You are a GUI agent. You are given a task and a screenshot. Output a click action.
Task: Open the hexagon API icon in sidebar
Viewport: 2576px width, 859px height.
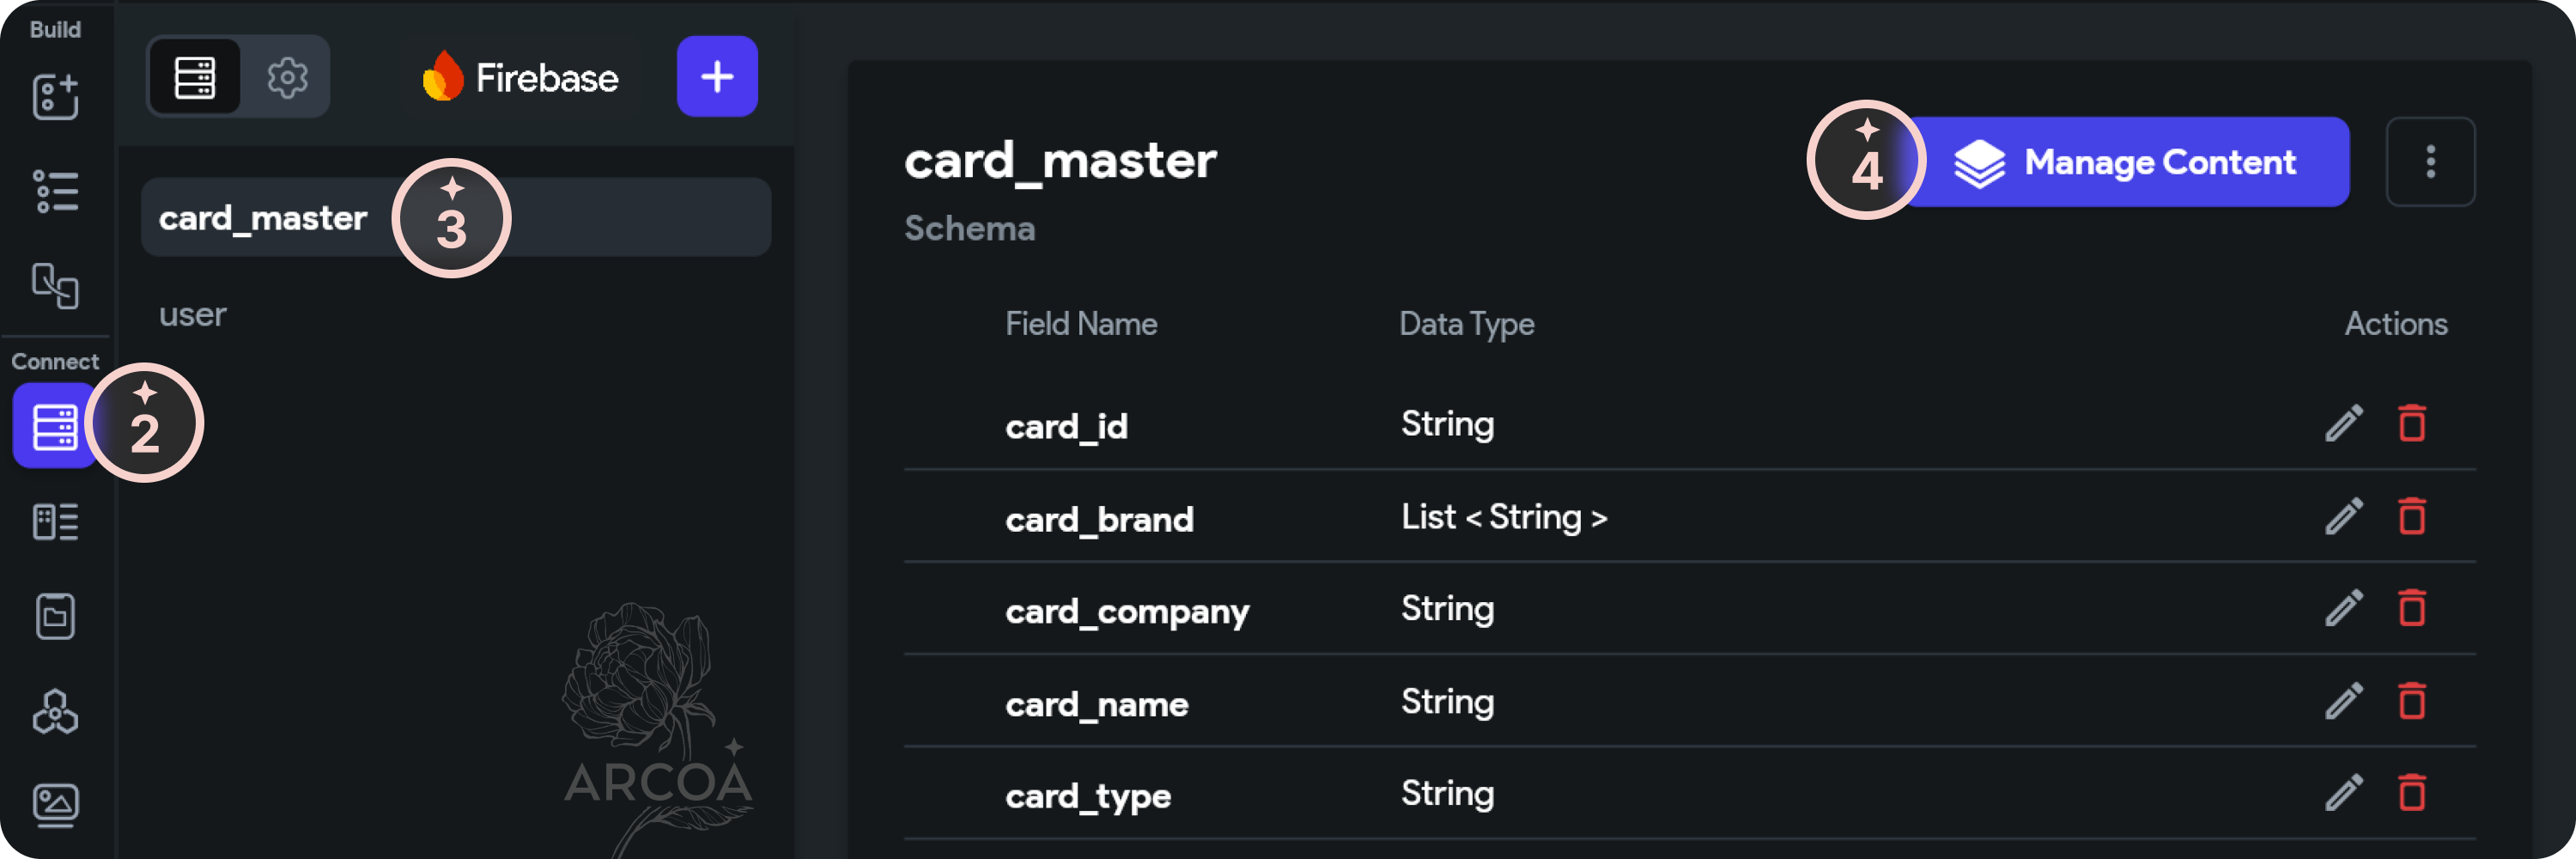[x=55, y=712]
